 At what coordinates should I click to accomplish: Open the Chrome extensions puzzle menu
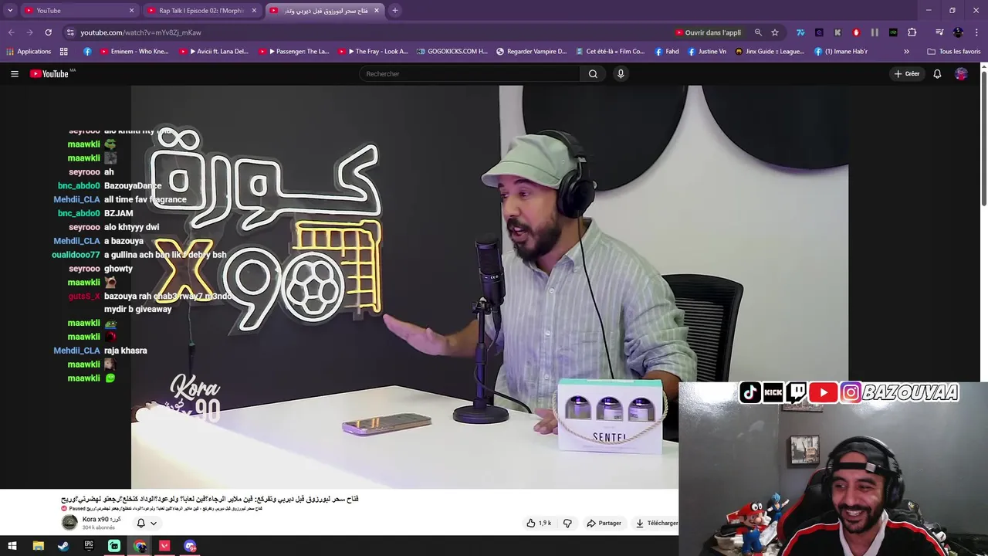point(912,32)
